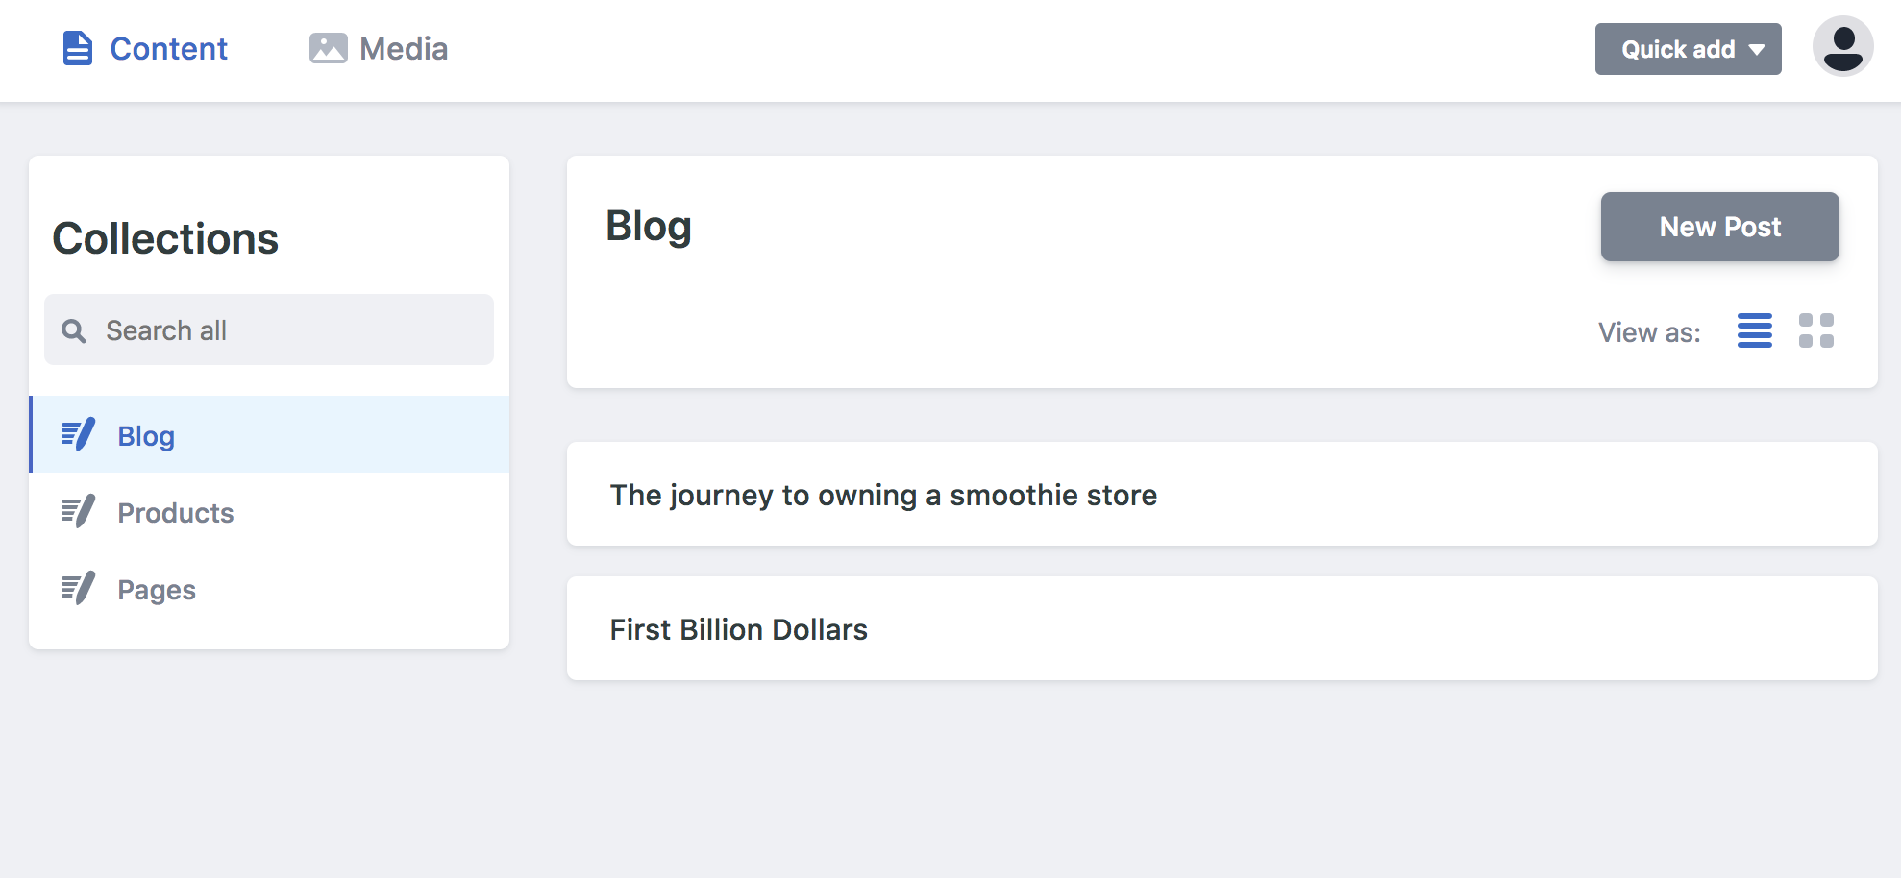Screen dimensions: 1901x878
Task: Select the Pages collection
Action: (269, 589)
